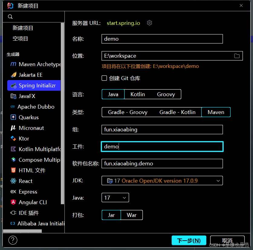Click the location path field
253x250 pixels.
click(172, 56)
